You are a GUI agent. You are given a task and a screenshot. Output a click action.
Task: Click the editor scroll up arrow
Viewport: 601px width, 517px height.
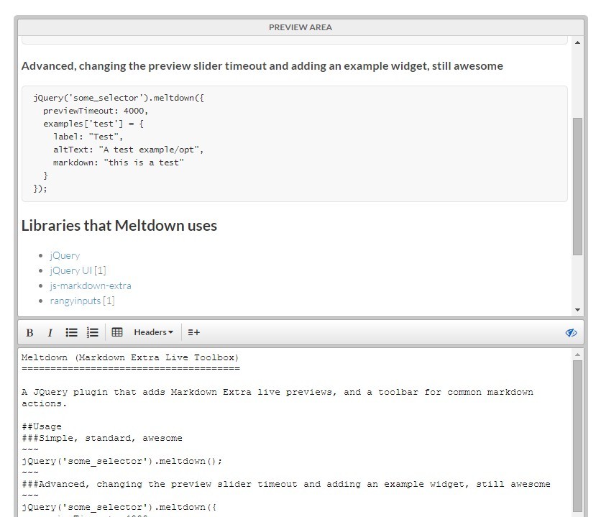tap(577, 354)
